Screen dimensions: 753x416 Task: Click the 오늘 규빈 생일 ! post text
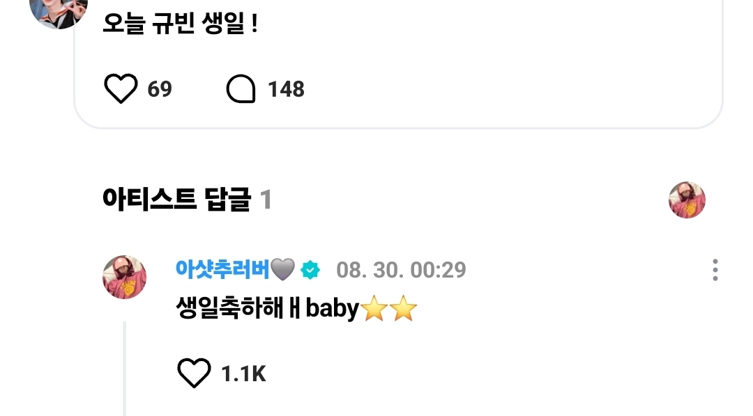[x=181, y=23]
